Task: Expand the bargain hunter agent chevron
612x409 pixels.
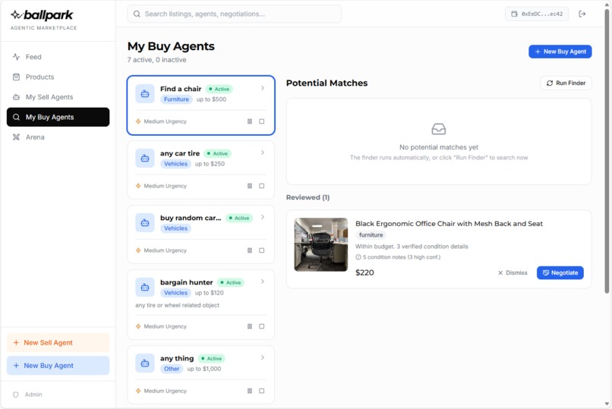Action: 263,282
